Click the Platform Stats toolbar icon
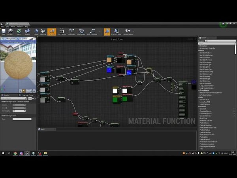The width and height of the screenshot is (237, 178). 116,32
